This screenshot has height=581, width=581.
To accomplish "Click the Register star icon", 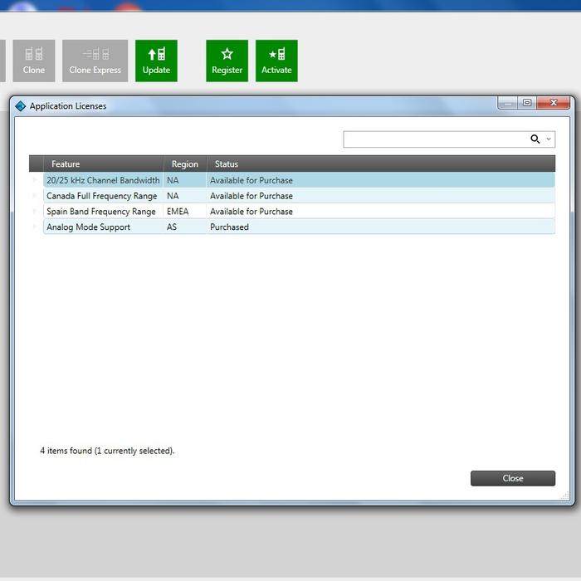I will click(x=227, y=55).
